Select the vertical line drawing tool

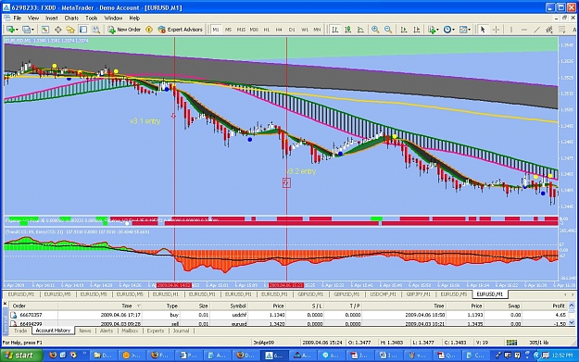coord(511,30)
